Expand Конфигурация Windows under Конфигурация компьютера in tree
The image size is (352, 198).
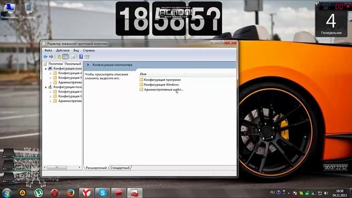[x=51, y=78]
